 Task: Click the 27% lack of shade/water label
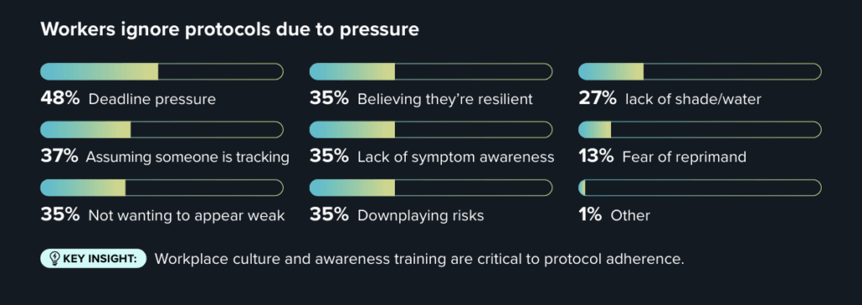[x=669, y=99]
